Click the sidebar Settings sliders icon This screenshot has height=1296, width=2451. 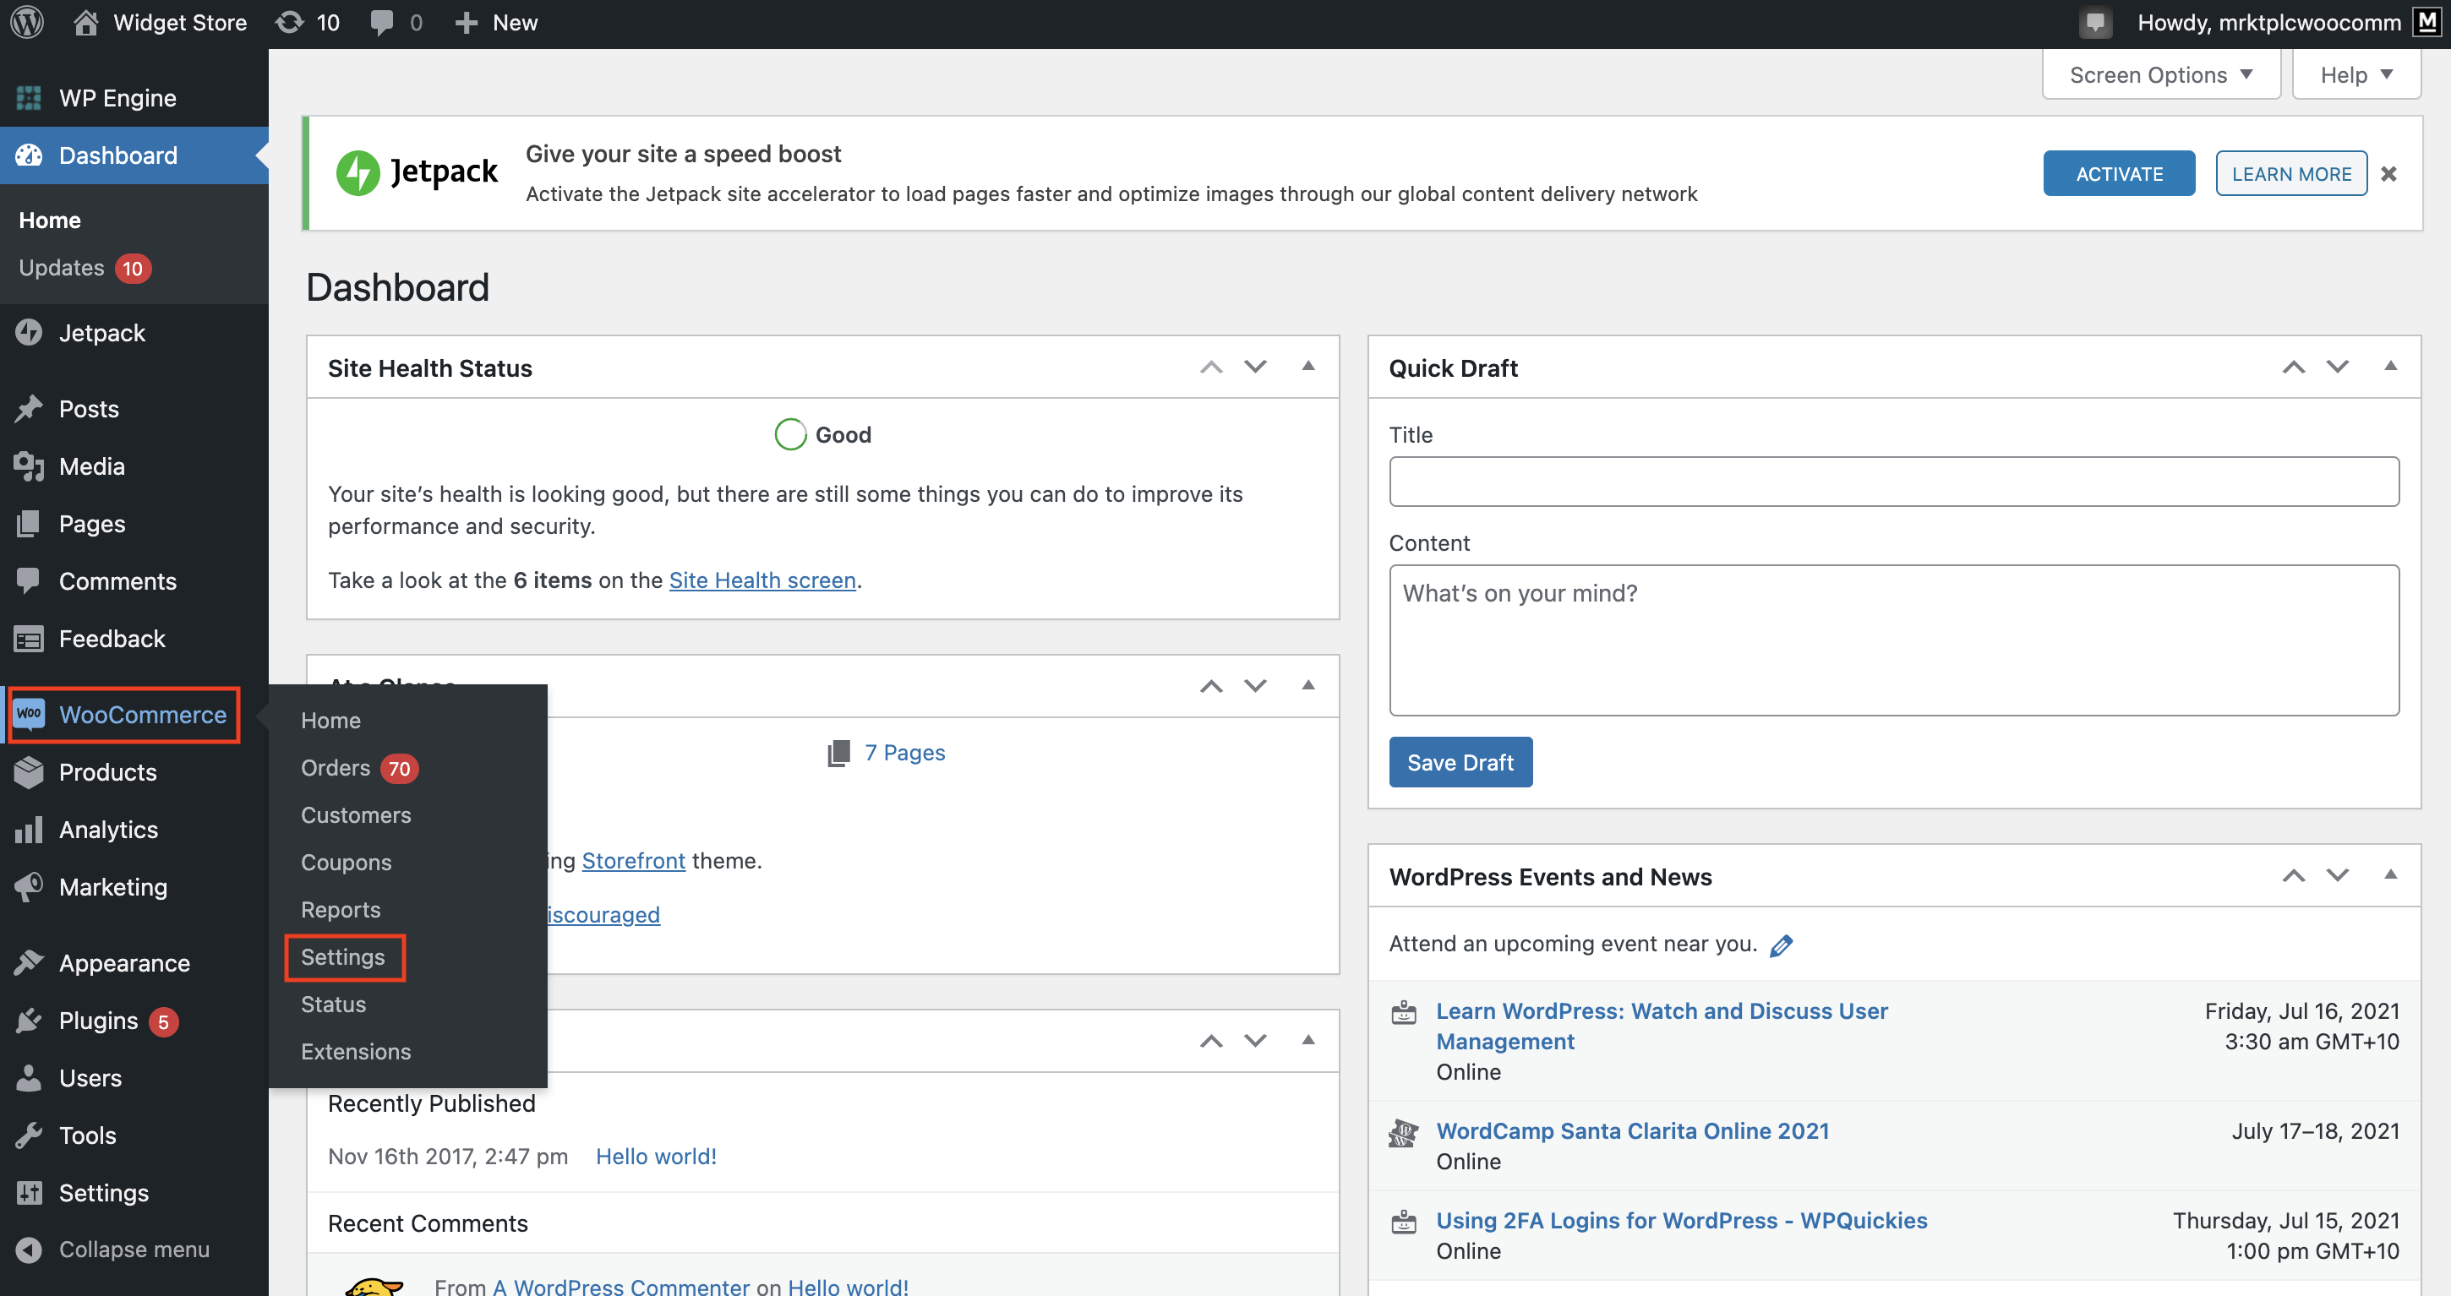tap(29, 1192)
